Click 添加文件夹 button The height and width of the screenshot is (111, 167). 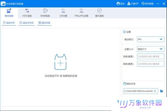coord(26,23)
